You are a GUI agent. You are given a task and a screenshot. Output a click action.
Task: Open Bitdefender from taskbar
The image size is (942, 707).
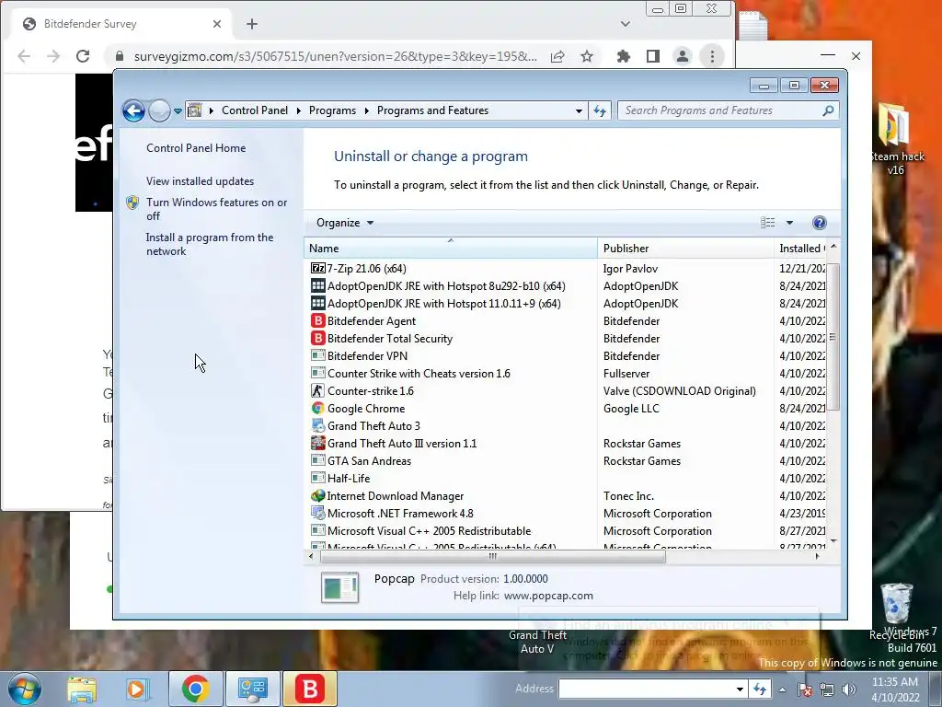point(310,689)
